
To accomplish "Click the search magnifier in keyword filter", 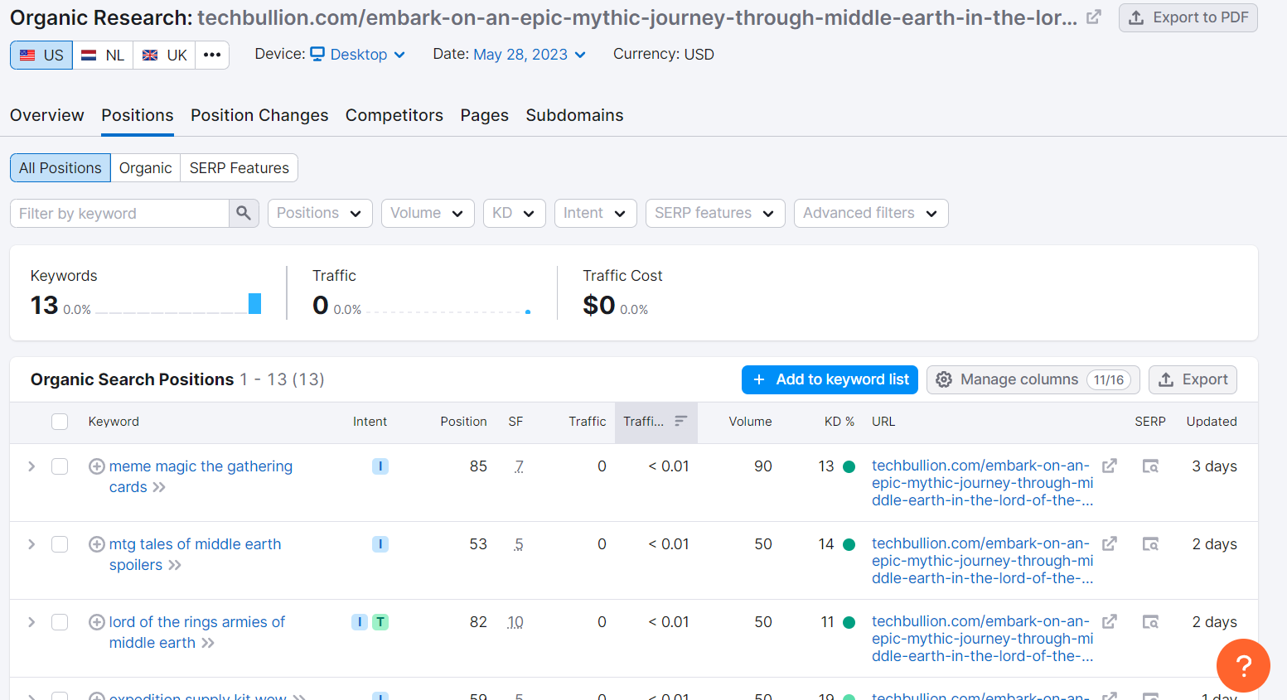I will coord(244,213).
